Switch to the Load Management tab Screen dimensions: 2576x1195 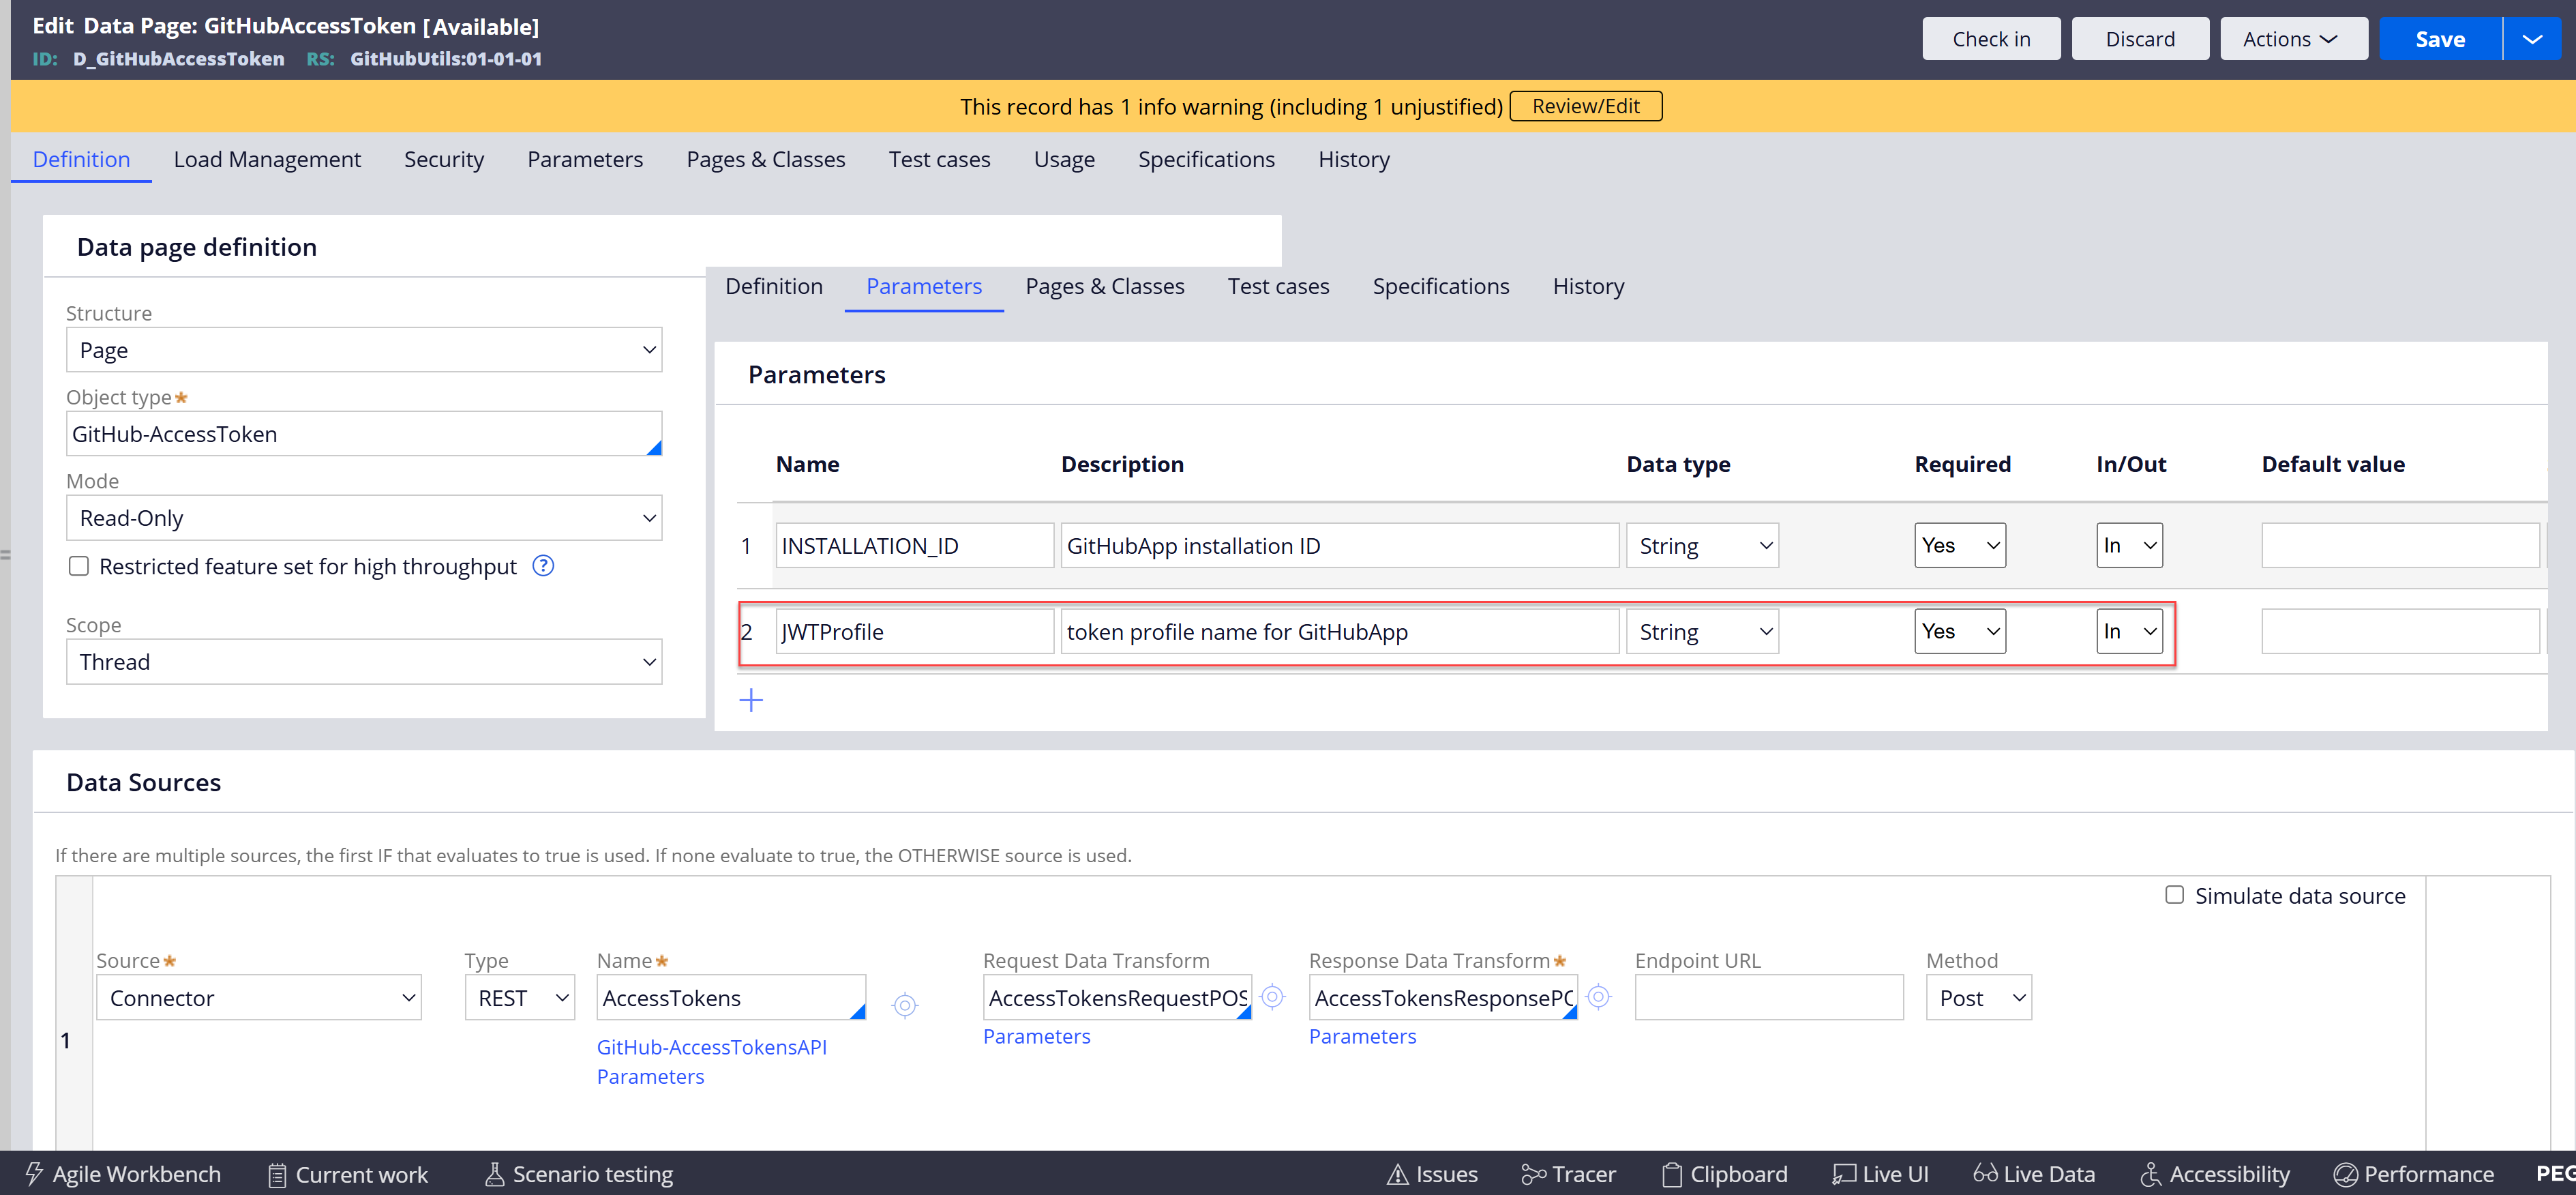point(267,160)
